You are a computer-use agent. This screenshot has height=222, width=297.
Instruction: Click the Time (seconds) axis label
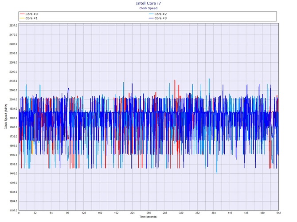click(148, 217)
